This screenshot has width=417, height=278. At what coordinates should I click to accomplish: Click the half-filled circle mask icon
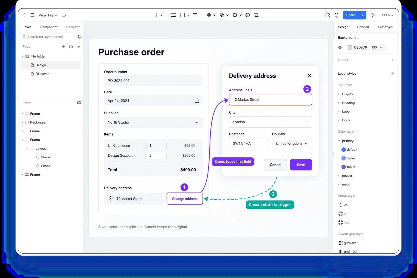click(x=248, y=15)
